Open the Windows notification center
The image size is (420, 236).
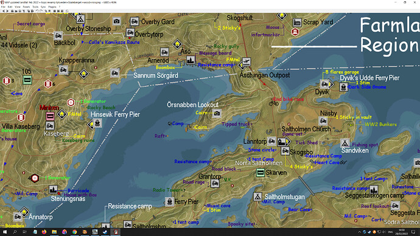[413, 232]
